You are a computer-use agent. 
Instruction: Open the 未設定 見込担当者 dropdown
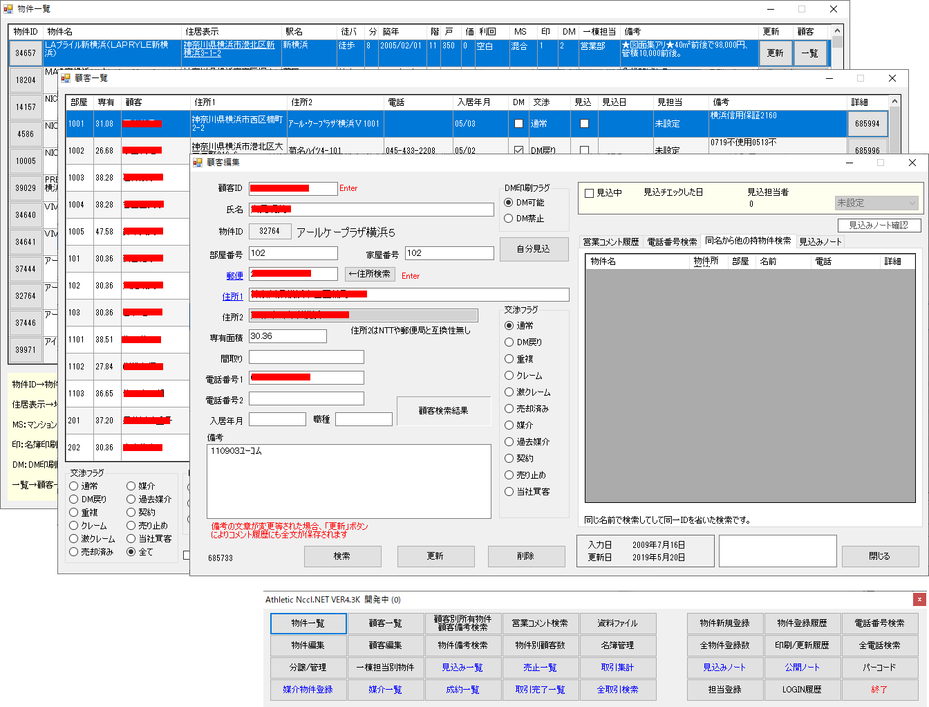pyautogui.click(x=876, y=203)
